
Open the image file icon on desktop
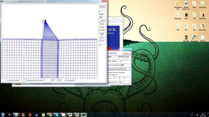[x=186, y=4]
